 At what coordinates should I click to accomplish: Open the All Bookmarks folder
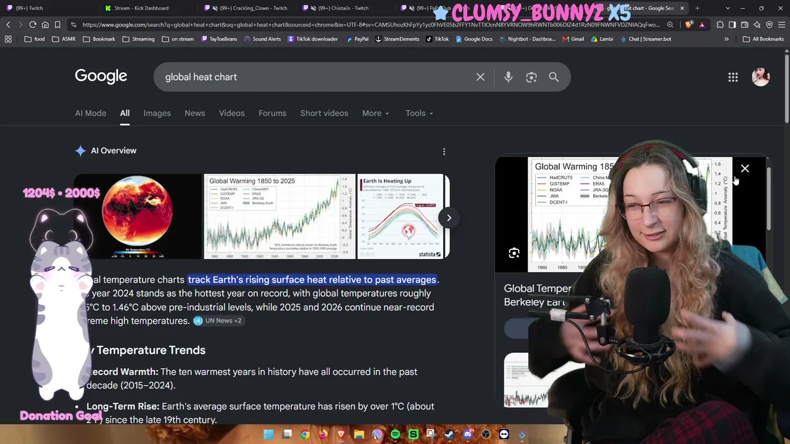pyautogui.click(x=763, y=39)
